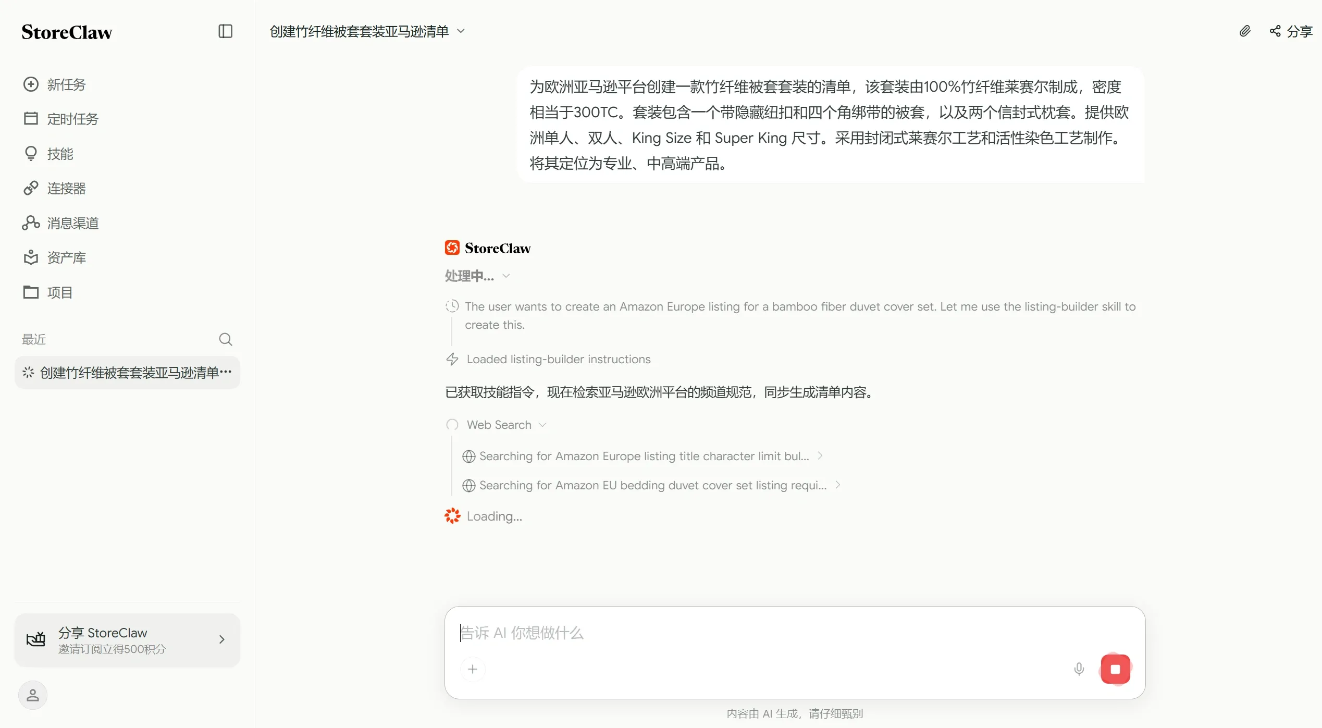Search recent tasks with the magnifier icon
The height and width of the screenshot is (728, 1322).
[x=225, y=339]
